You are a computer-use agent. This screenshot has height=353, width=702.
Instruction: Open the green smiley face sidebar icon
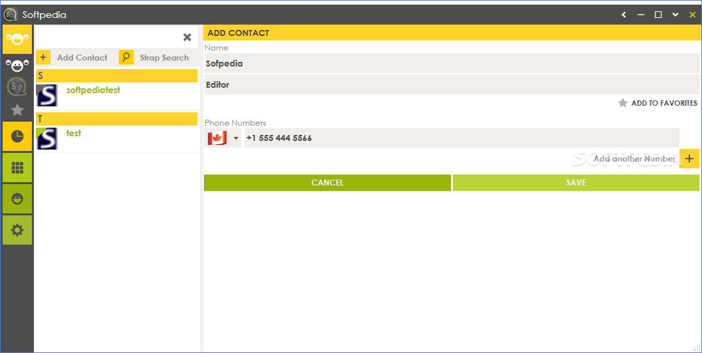[x=17, y=199]
